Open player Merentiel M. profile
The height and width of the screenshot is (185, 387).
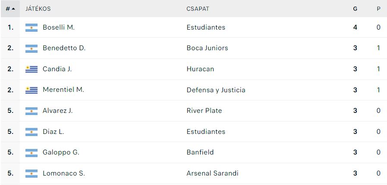coord(63,90)
